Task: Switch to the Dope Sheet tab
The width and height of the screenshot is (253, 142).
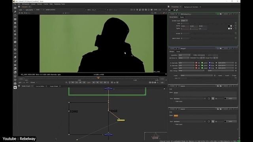Action: coord(54,86)
